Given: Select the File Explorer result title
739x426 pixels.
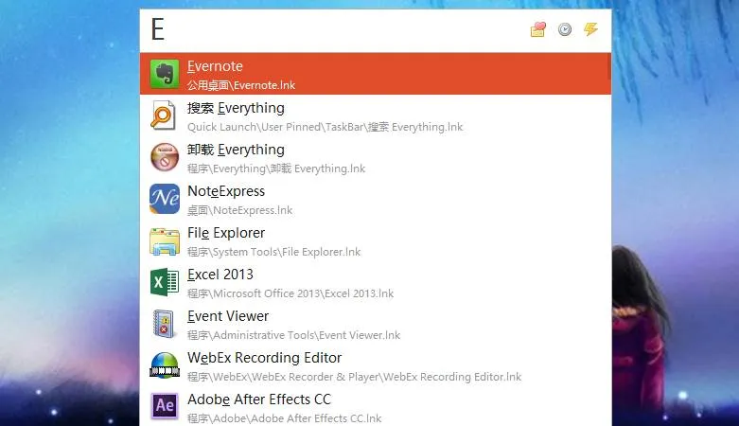Looking at the screenshot, I should [226, 233].
